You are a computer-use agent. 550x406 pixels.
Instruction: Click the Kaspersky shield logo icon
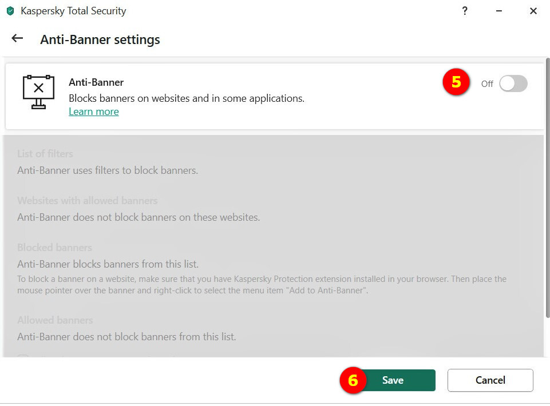[x=10, y=11]
